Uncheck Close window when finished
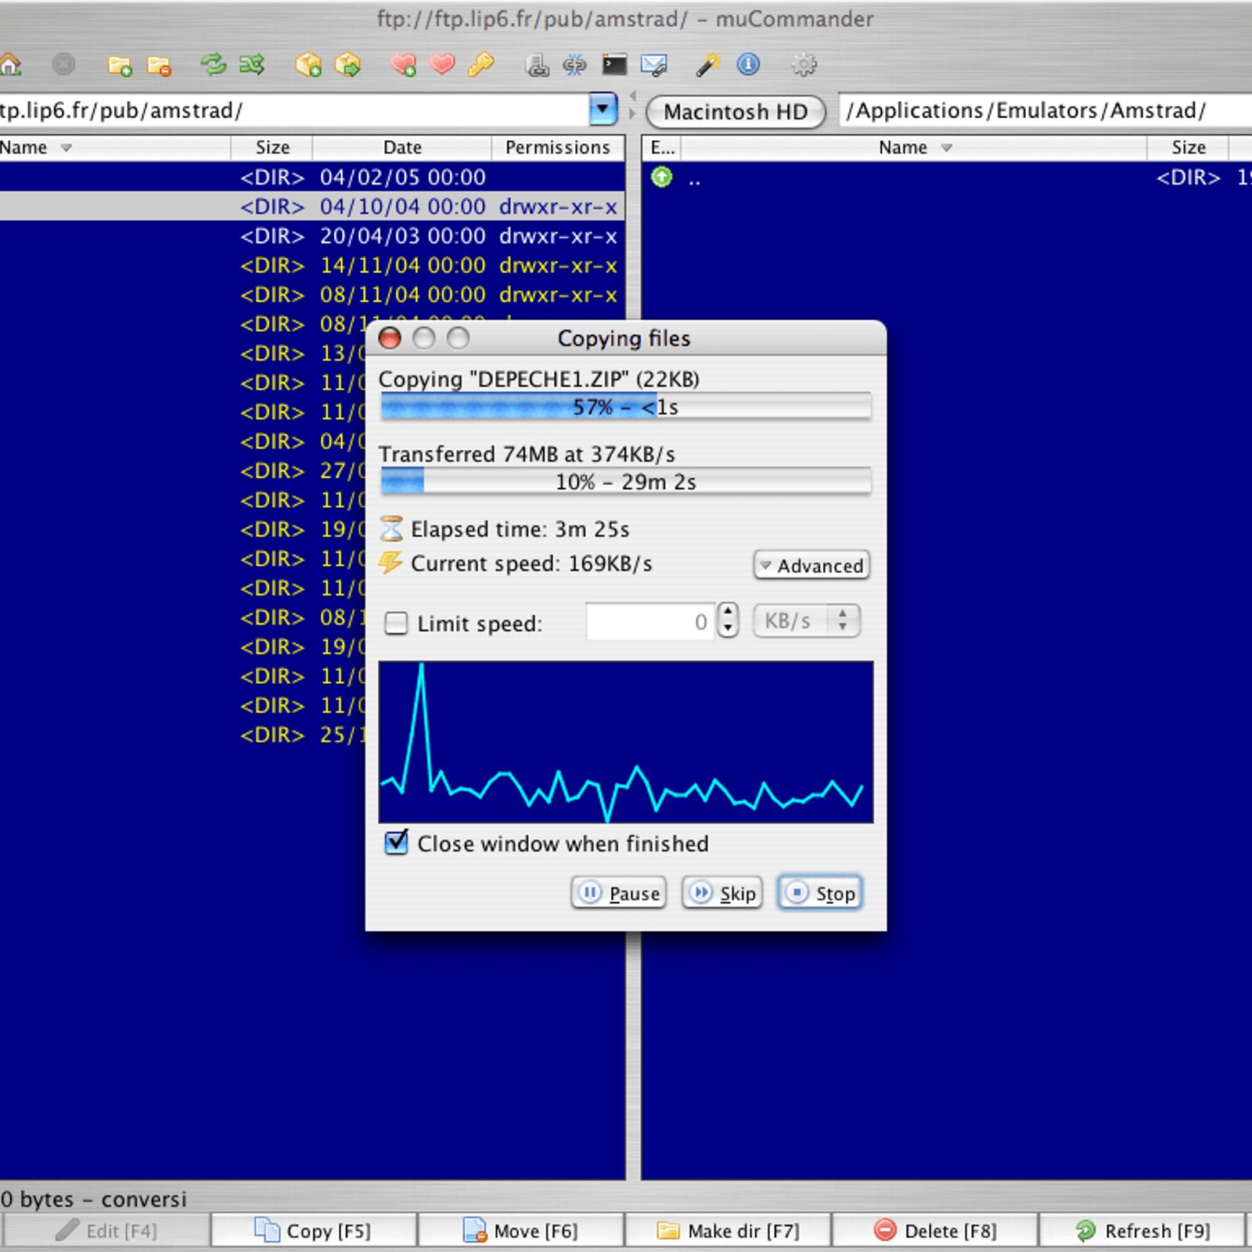 (397, 843)
